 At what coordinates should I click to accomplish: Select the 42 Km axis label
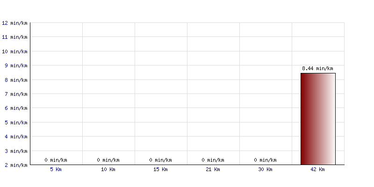tap(317, 169)
